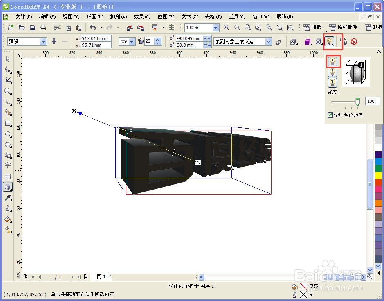Pick the yellow palette swatch

click(378, 175)
